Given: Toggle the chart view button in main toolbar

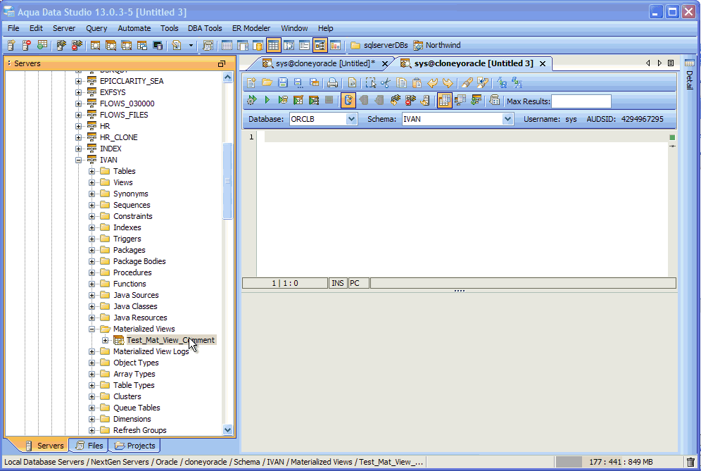Looking at the screenshot, I should 335,45.
